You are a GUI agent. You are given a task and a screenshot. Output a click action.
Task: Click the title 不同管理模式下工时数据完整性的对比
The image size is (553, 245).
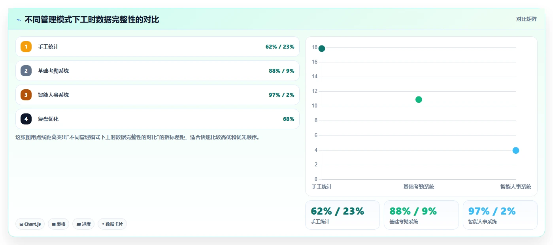tap(92, 19)
